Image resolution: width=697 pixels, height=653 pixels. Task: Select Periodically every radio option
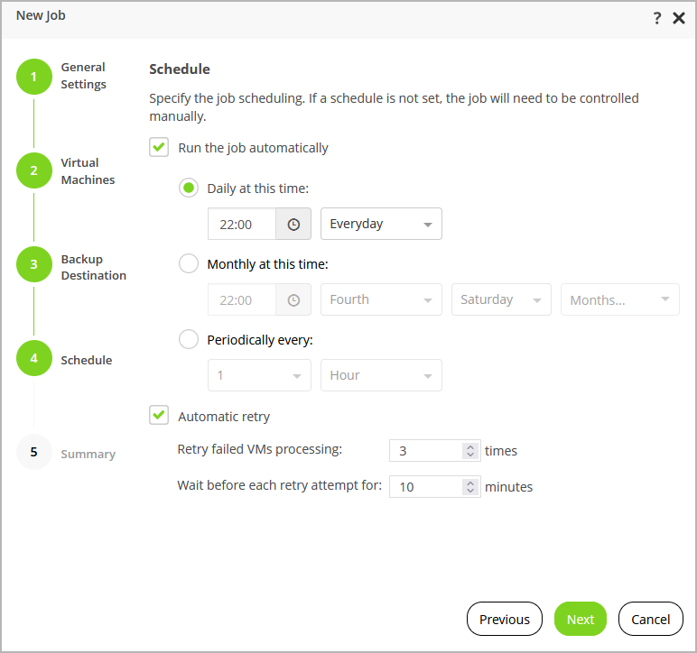click(x=189, y=340)
